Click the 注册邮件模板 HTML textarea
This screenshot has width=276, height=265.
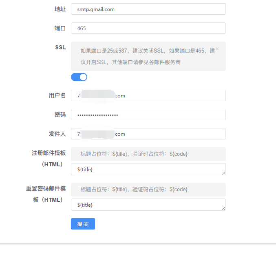148,169
